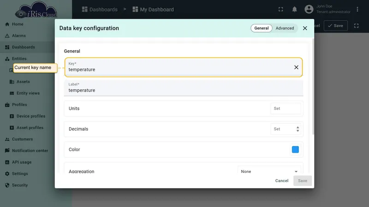The image size is (369, 207).
Task: Open the blue Color swatch picker
Action: [x=295, y=149]
